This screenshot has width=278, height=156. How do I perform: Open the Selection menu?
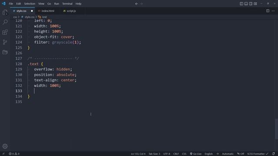click(x=30, y=4)
